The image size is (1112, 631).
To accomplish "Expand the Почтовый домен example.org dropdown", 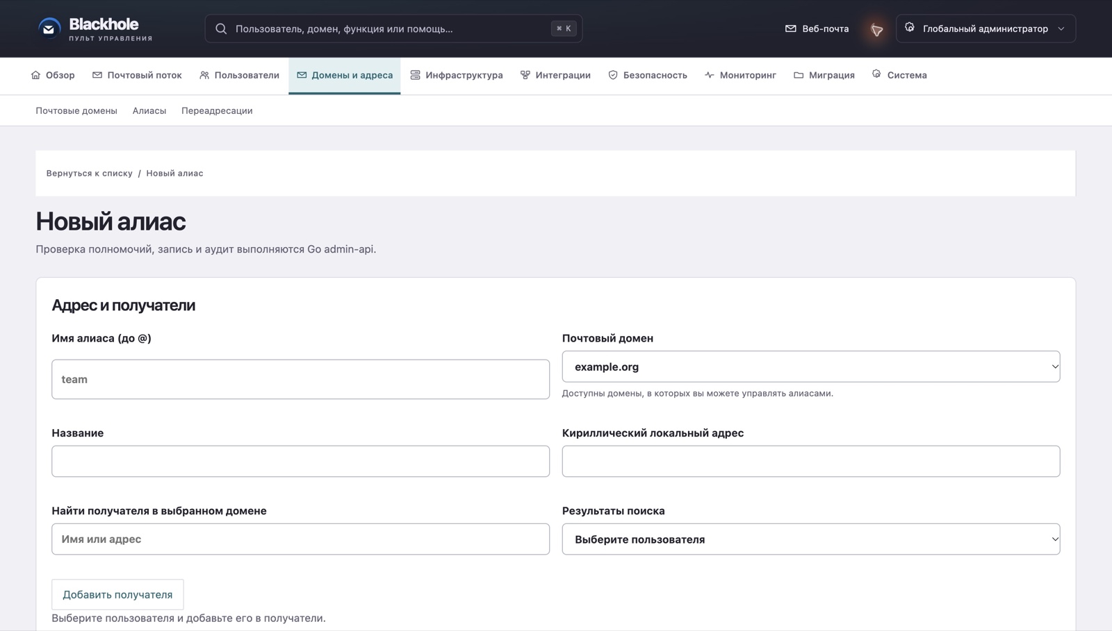I will [x=810, y=367].
